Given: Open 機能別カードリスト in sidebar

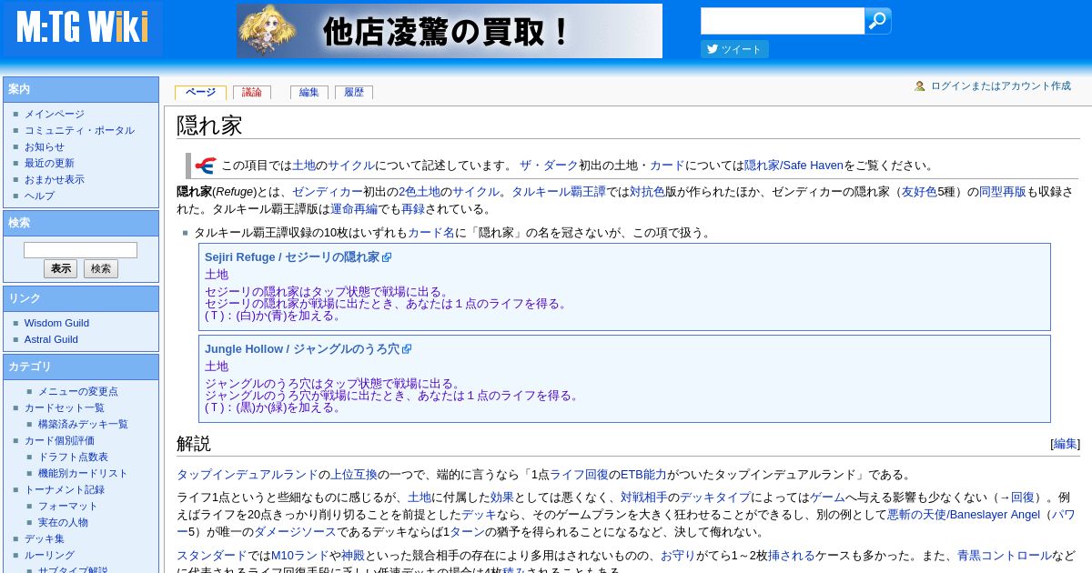Looking at the screenshot, I should (x=83, y=474).
